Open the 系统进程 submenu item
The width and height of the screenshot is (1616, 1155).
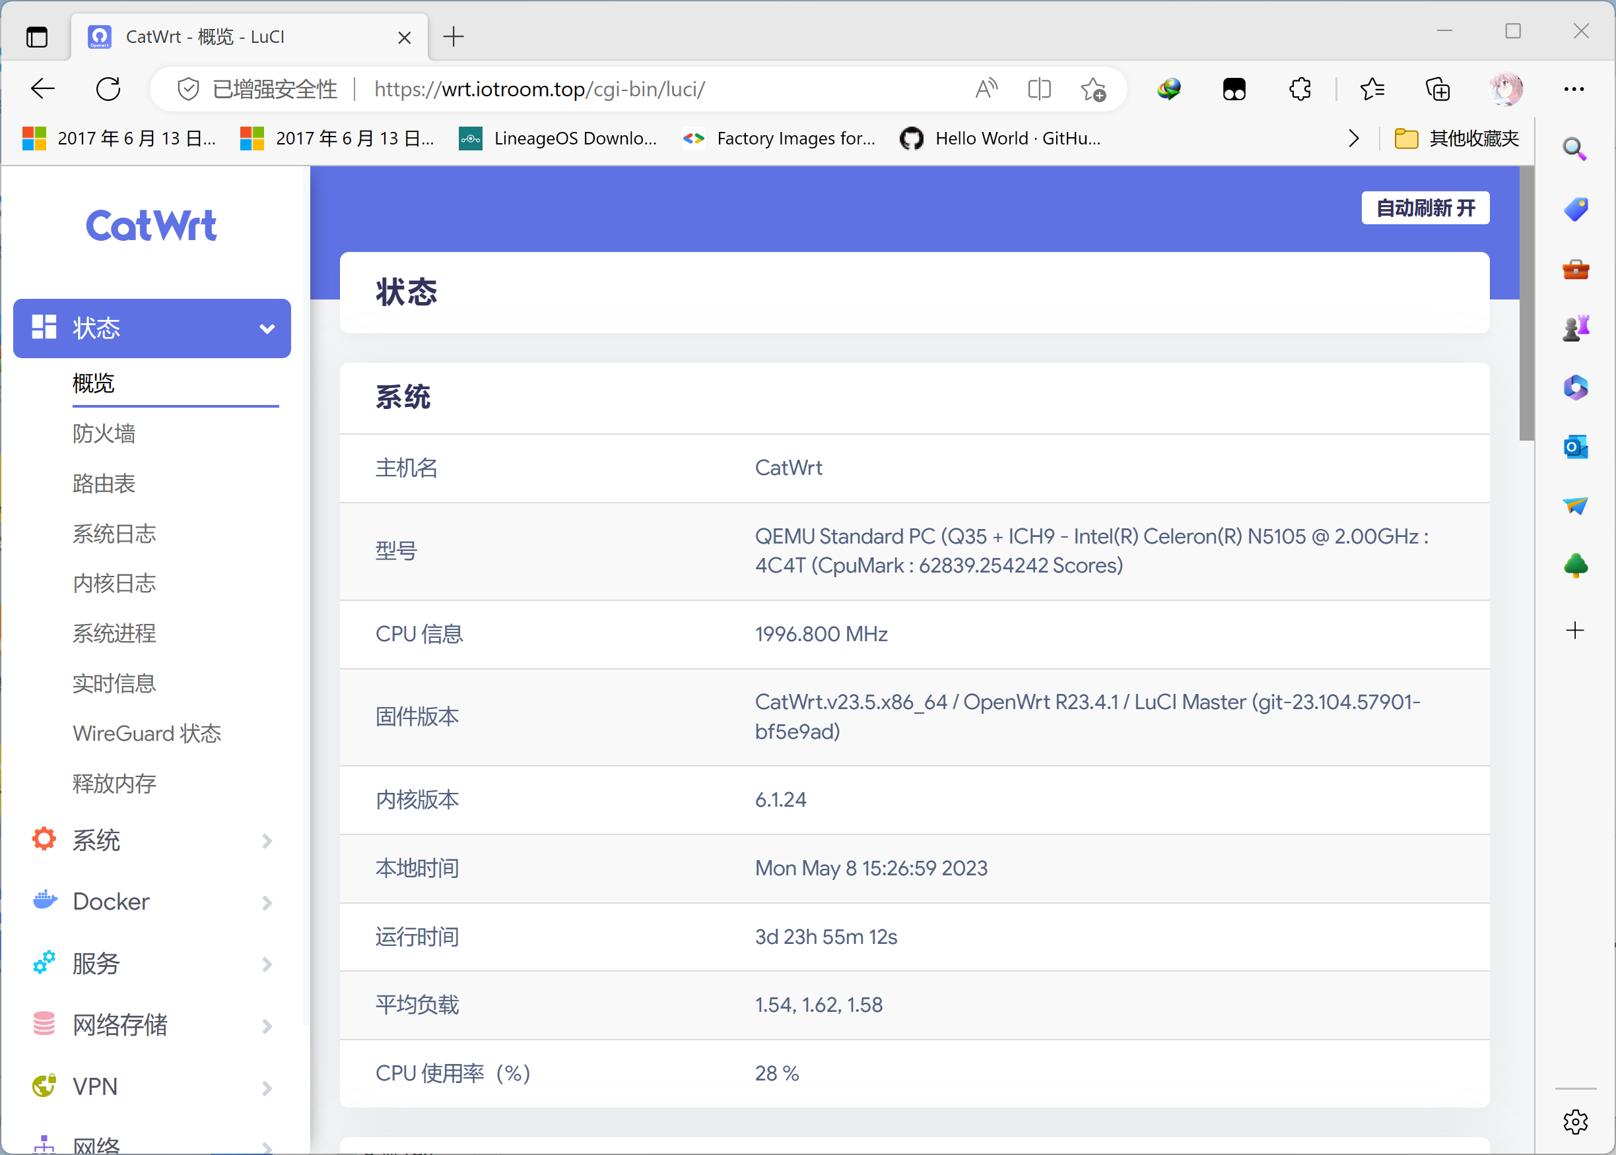tap(114, 633)
